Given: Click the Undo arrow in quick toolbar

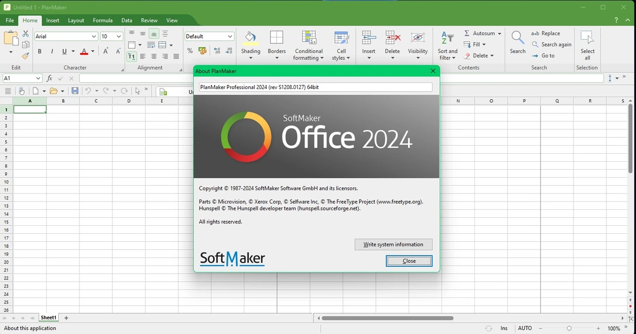Looking at the screenshot, I should (89, 91).
